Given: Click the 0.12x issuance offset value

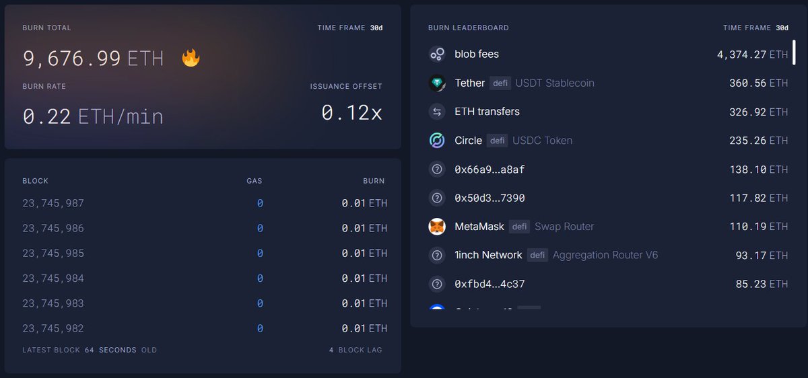Looking at the screenshot, I should click(x=351, y=112).
